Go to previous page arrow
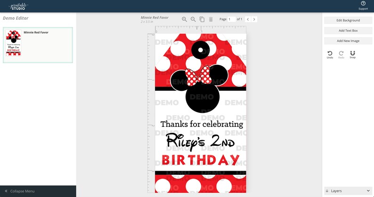The image size is (374, 197). click(x=248, y=19)
